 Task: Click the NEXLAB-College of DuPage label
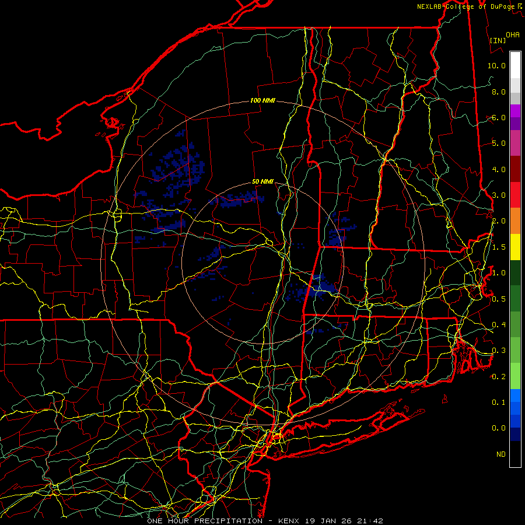click(x=466, y=6)
